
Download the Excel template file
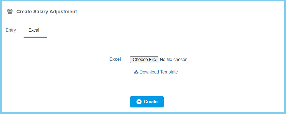coord(158,72)
